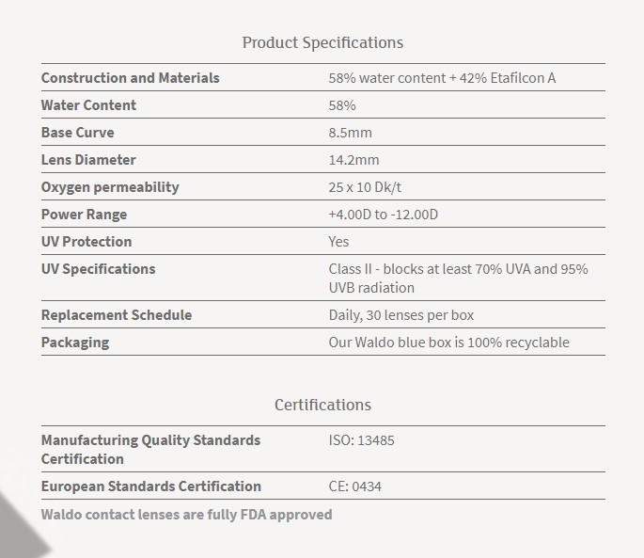Image resolution: width=644 pixels, height=558 pixels.
Task: Select the Water Content row label
Action: (x=88, y=104)
